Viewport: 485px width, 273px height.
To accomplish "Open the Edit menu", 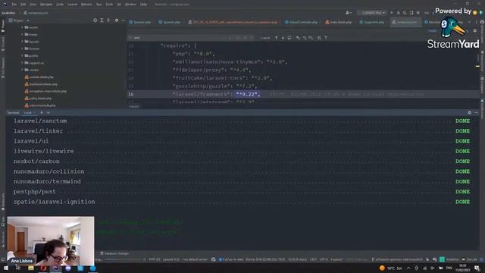I will [23, 5].
